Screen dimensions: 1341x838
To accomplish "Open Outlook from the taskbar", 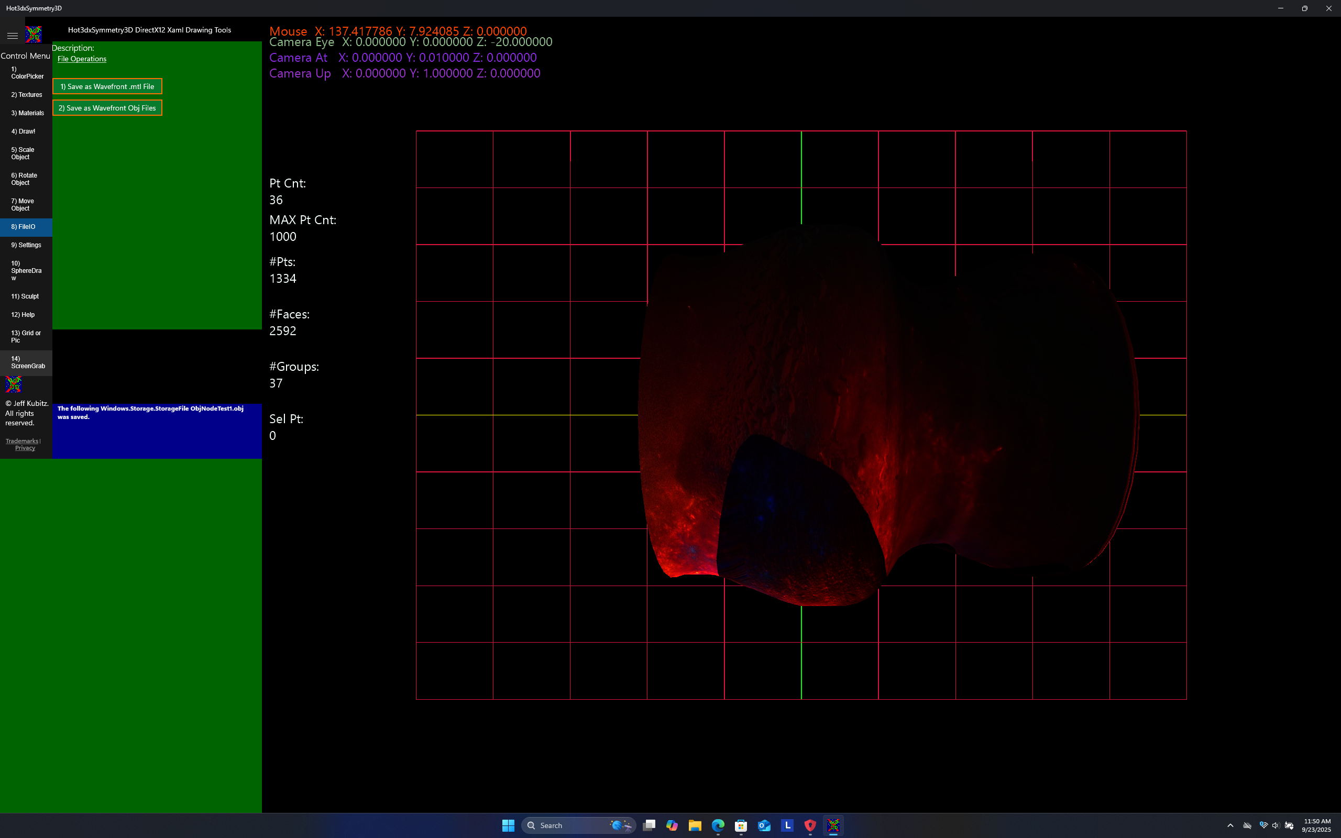I will click(x=765, y=825).
